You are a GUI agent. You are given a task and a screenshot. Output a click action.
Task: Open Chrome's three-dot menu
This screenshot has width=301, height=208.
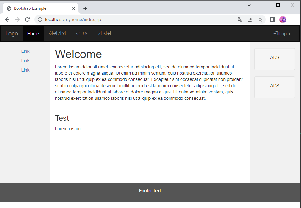click(x=293, y=19)
